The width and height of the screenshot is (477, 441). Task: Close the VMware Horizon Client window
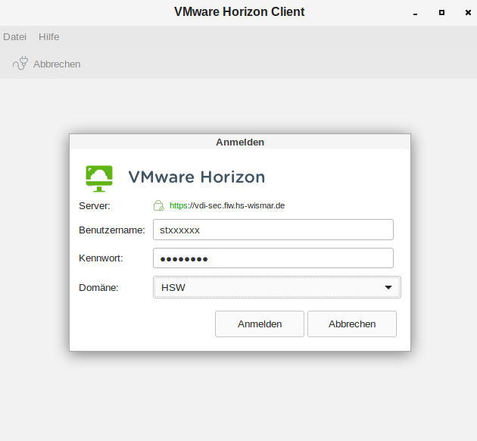click(468, 12)
